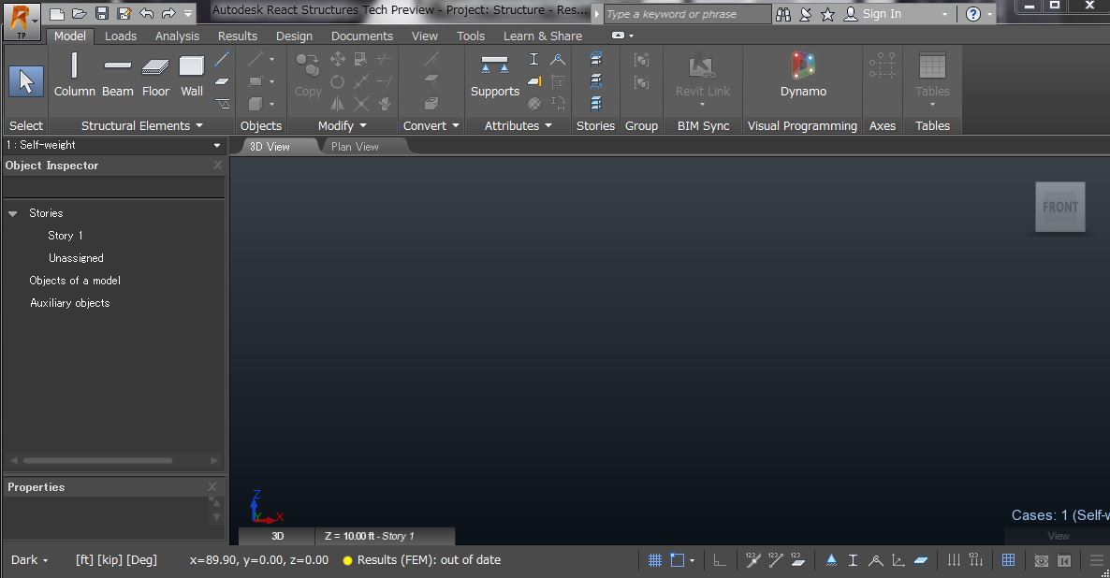Click the Z = 10.00 ft Story 1 button
Image resolution: width=1110 pixels, height=578 pixels.
coord(385,536)
